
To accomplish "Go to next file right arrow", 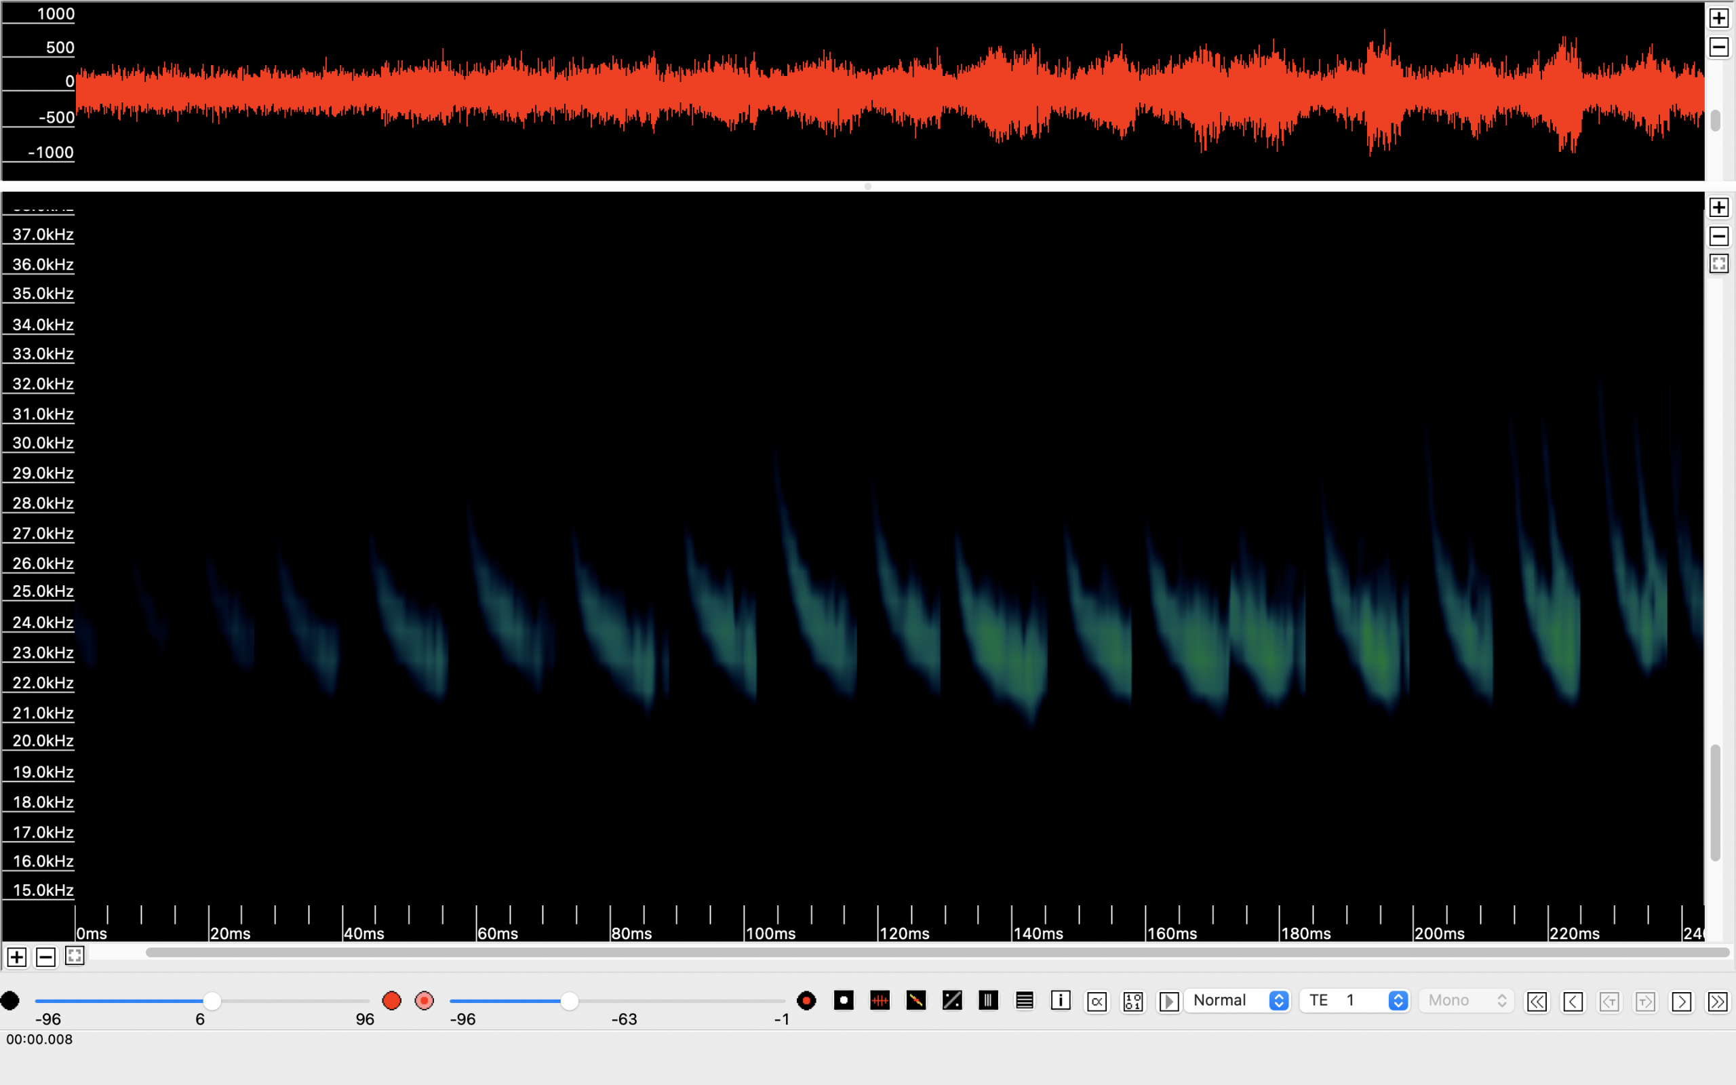I will coord(1681,1001).
